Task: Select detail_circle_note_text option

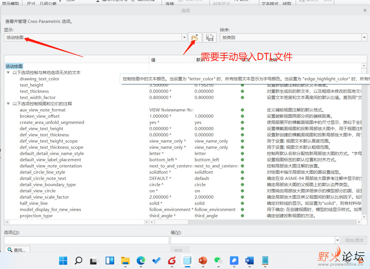Action: pos(43,178)
